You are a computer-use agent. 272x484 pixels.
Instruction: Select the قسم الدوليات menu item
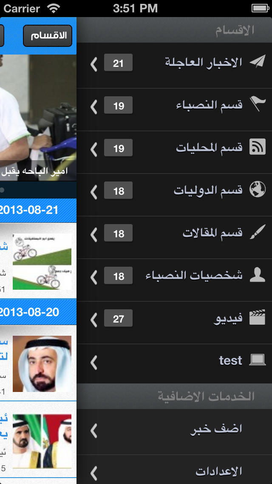pos(174,191)
